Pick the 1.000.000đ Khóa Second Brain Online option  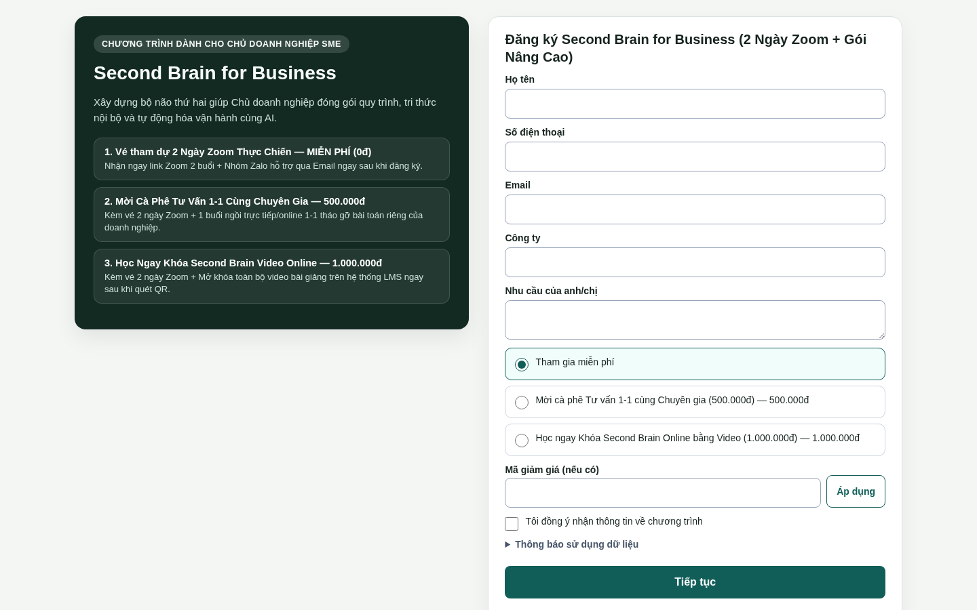(522, 441)
